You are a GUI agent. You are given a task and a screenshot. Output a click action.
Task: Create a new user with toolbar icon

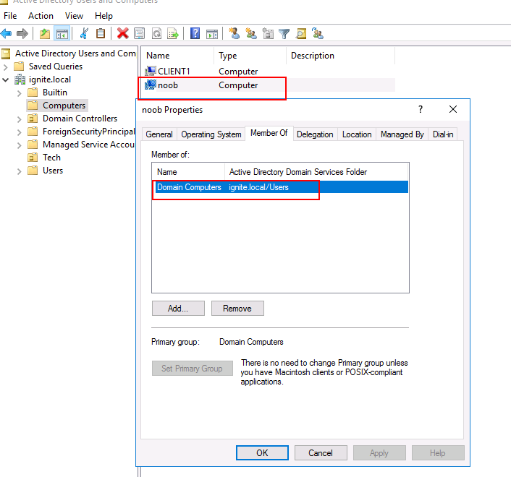pyautogui.click(x=234, y=33)
